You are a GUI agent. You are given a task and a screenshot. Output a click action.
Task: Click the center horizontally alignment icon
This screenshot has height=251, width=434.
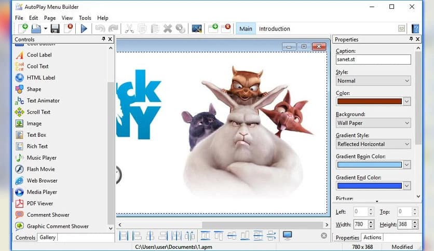point(150,235)
